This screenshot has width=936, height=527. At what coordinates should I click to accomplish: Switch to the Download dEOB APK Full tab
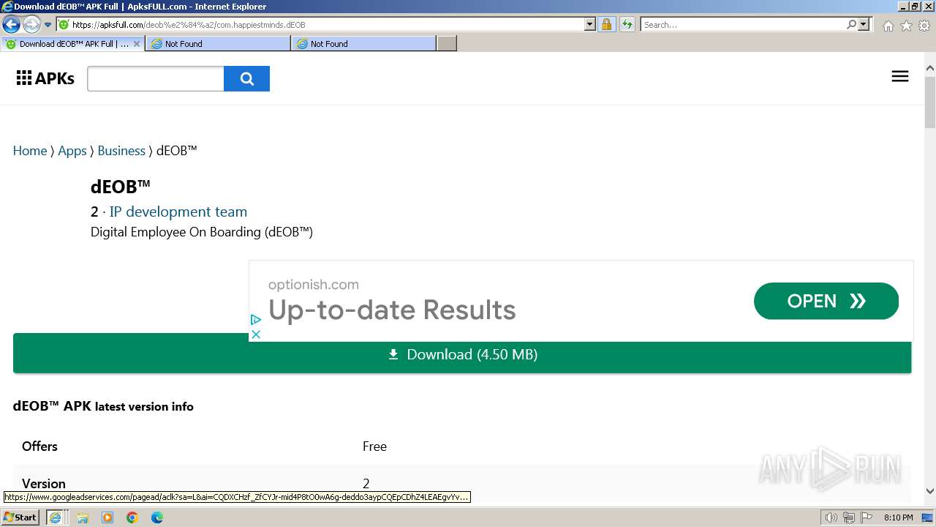tap(72, 43)
